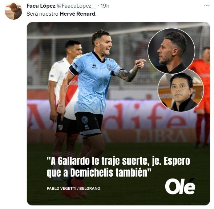Viewport: 214px width, 209px height.
Task: Click the goalkeeper in the orange kit
Action: click(x=202, y=96)
